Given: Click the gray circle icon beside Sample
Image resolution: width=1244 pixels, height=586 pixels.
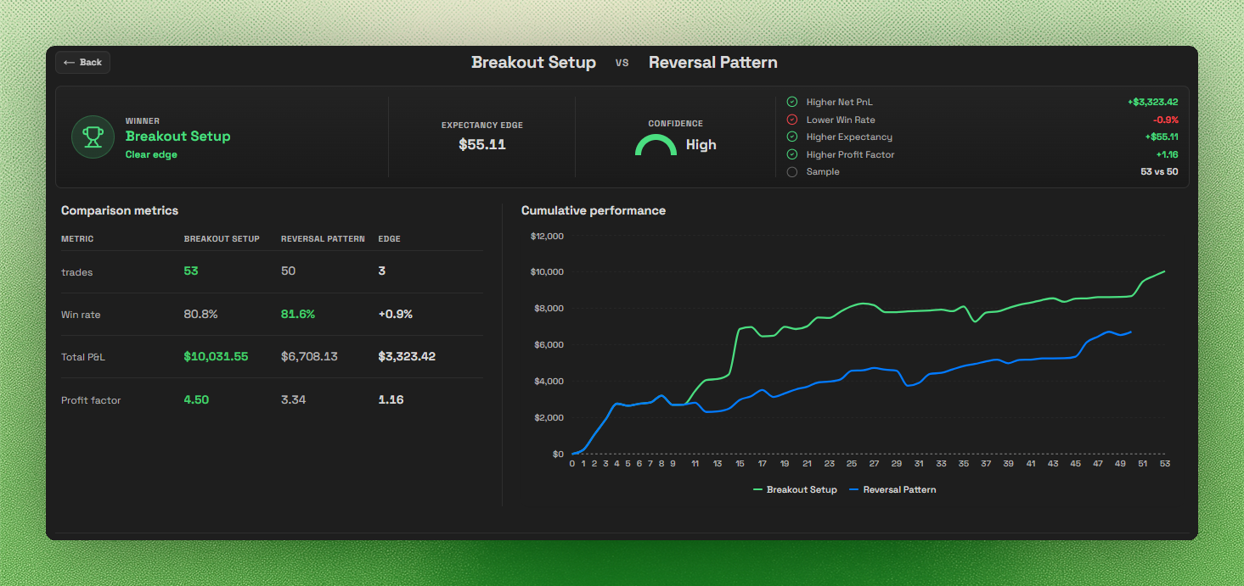Looking at the screenshot, I should [792, 171].
